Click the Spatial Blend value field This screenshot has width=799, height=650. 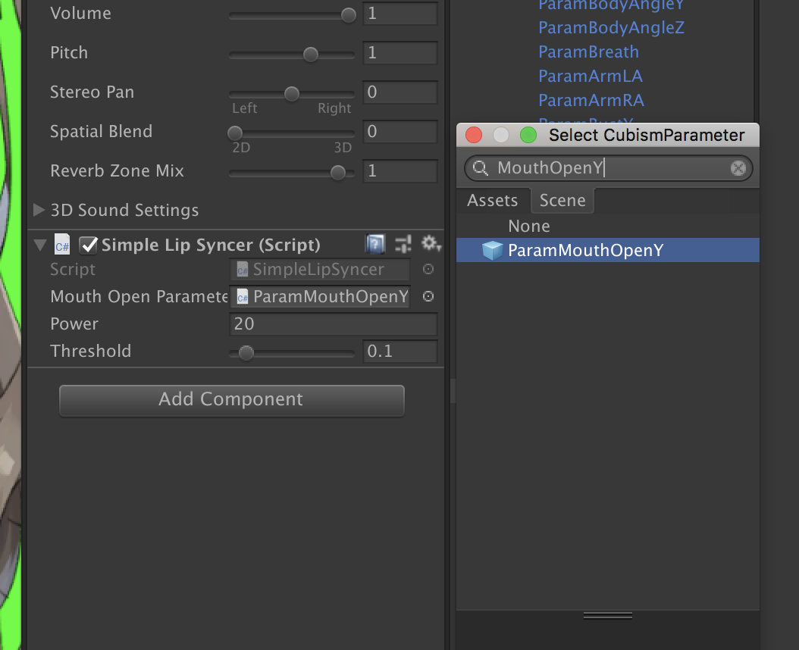tap(400, 131)
